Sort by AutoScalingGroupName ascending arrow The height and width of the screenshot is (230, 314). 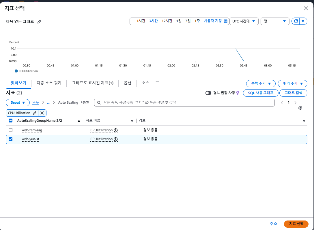click(x=79, y=121)
